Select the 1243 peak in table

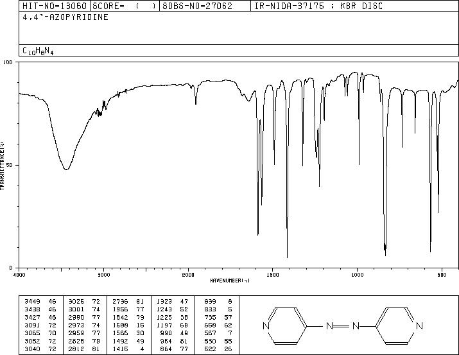[164, 309]
